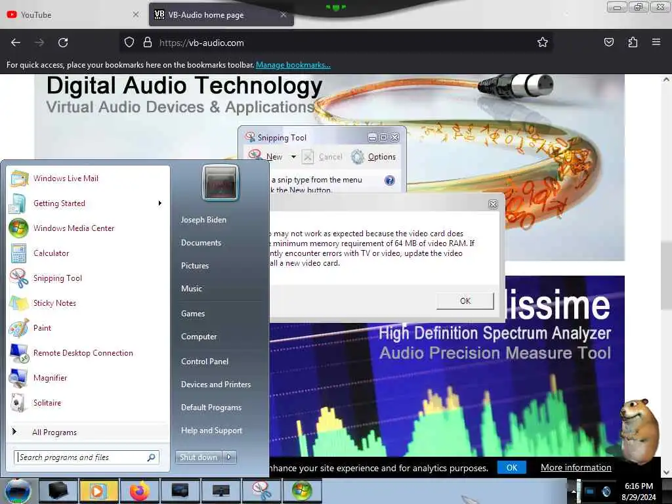Launch the Calculator icon

[19, 253]
